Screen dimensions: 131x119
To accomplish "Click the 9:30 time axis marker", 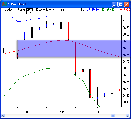I will click(x=25, y=112).
